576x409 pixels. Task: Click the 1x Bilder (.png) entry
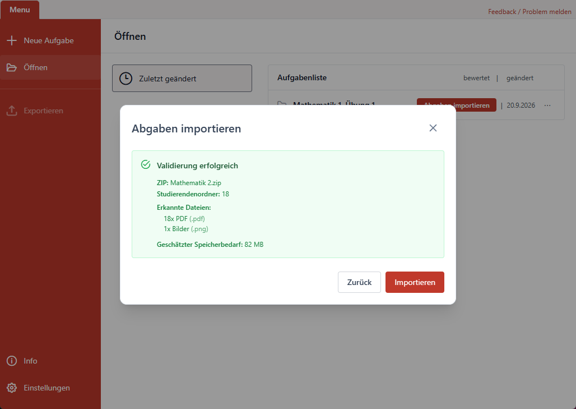[x=186, y=229]
